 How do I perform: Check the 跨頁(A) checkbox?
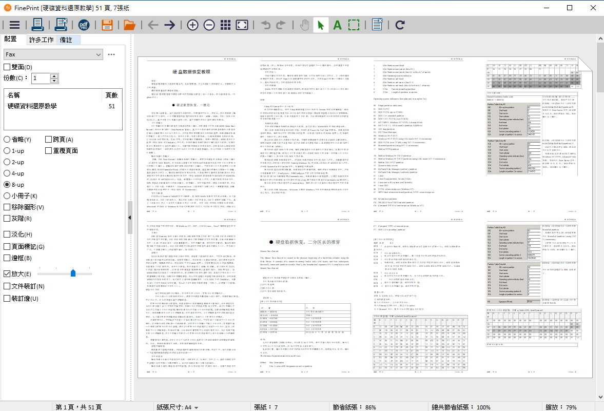click(x=48, y=140)
